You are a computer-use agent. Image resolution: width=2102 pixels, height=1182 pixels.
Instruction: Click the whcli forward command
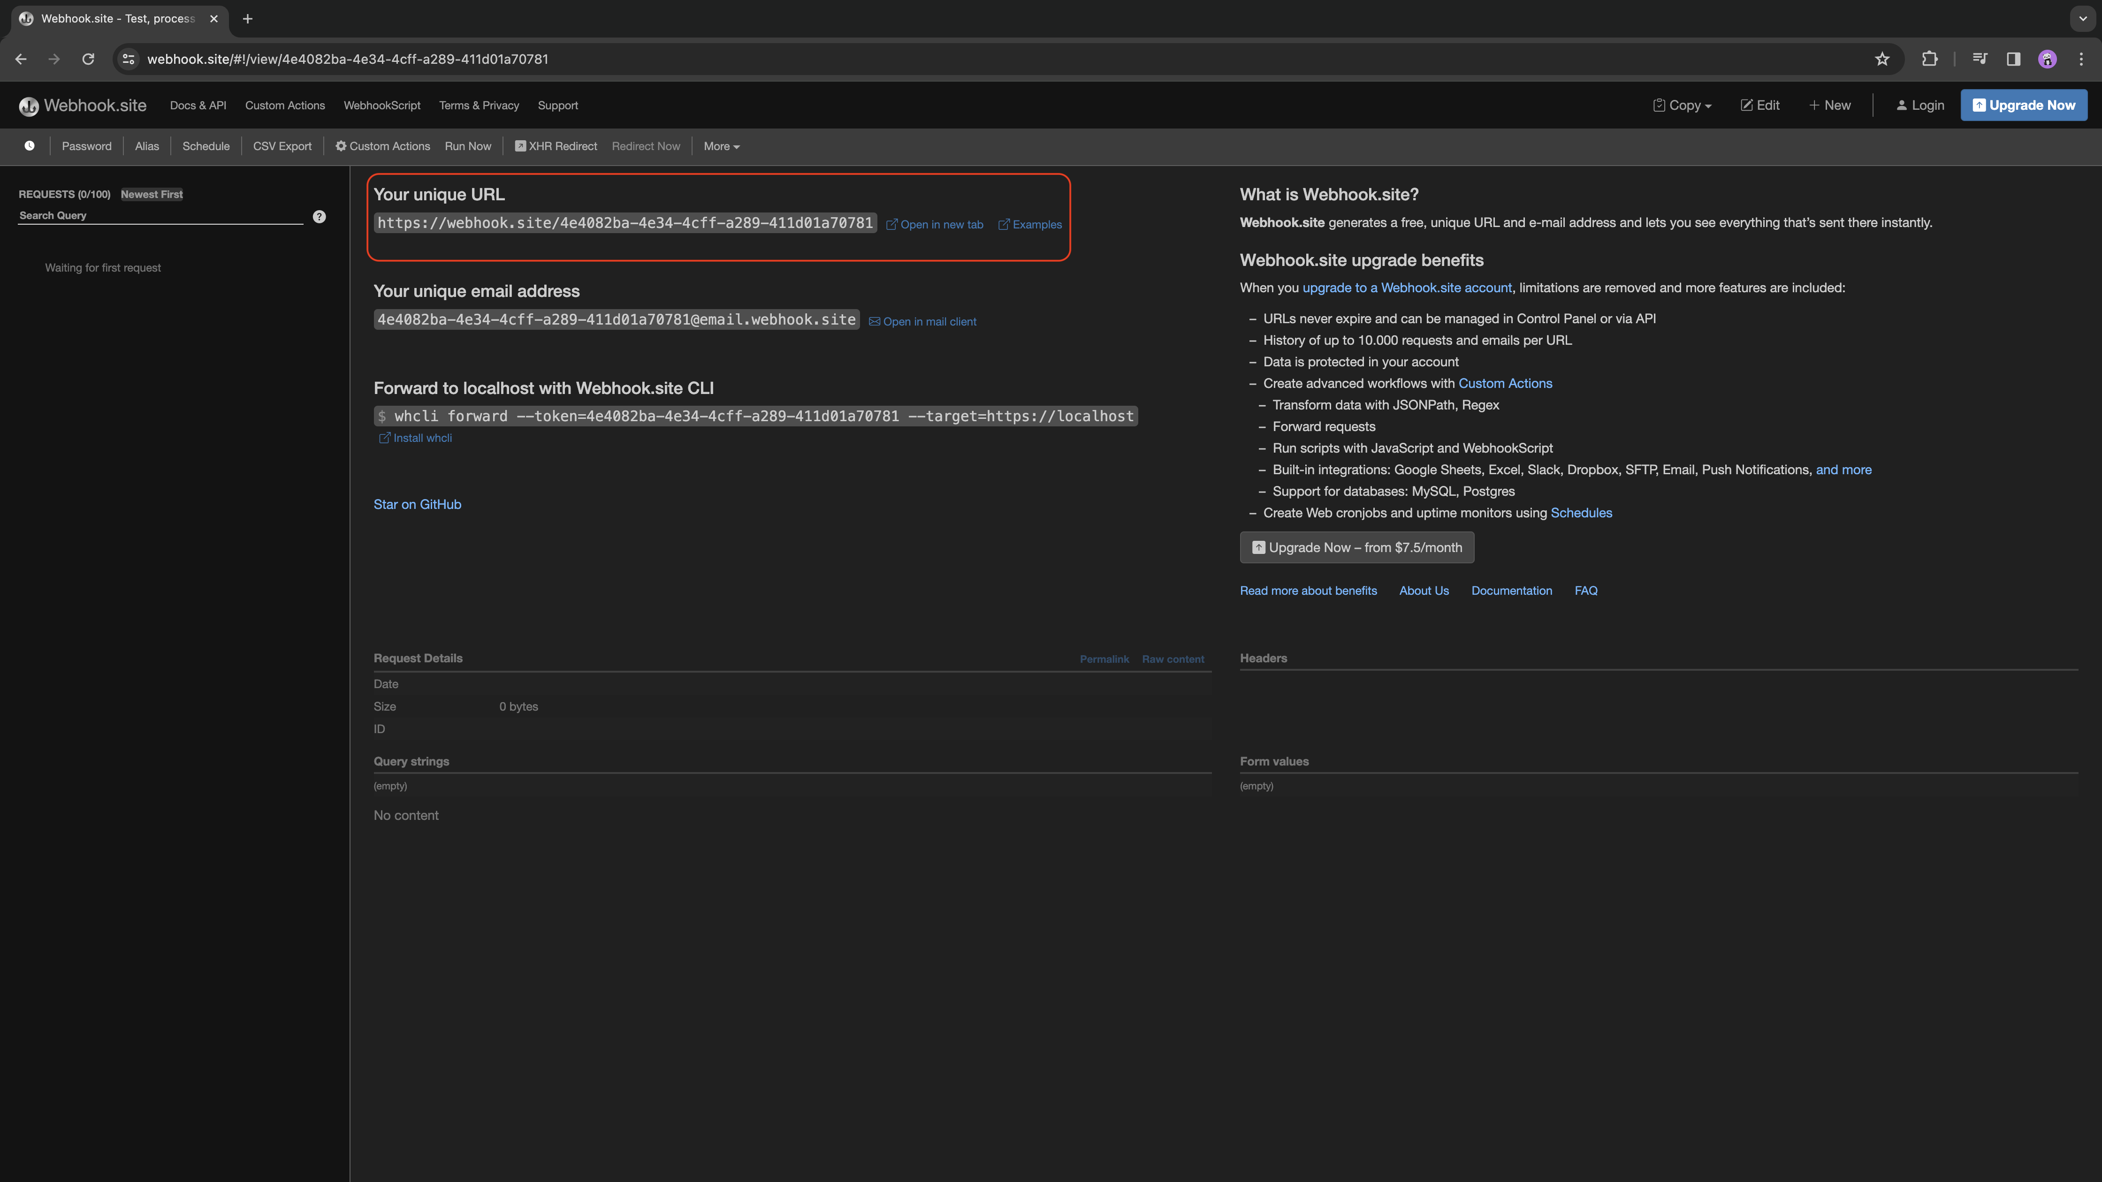pos(755,416)
